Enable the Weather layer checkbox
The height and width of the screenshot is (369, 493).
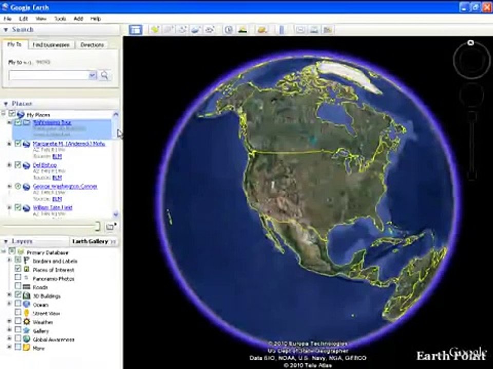pyautogui.click(x=18, y=321)
